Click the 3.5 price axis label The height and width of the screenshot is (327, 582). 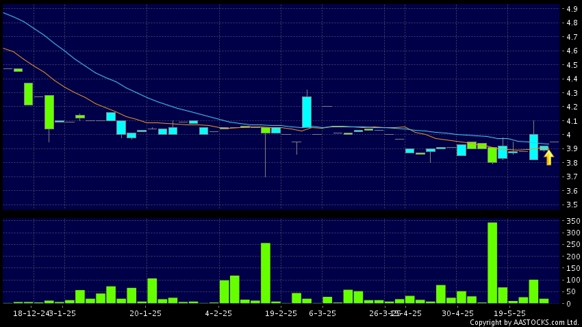point(572,205)
